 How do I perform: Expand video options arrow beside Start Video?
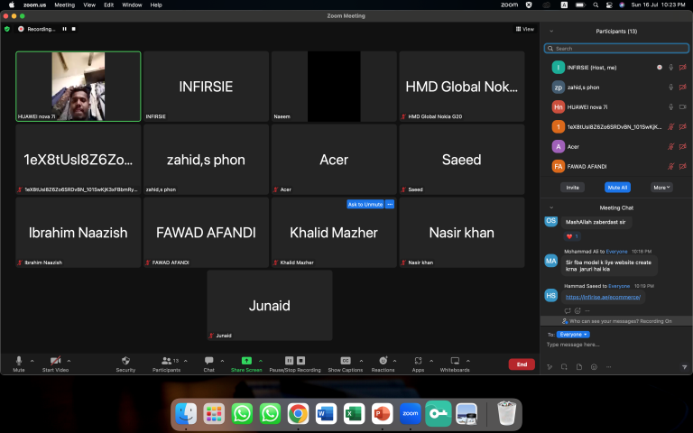(69, 361)
